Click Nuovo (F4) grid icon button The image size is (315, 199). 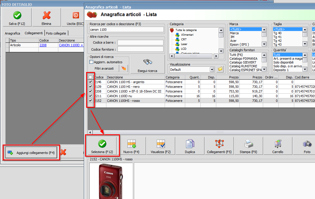[x=131, y=146]
